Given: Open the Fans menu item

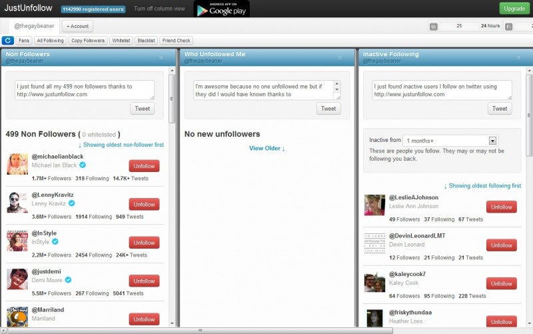Looking at the screenshot, I should click(x=24, y=41).
